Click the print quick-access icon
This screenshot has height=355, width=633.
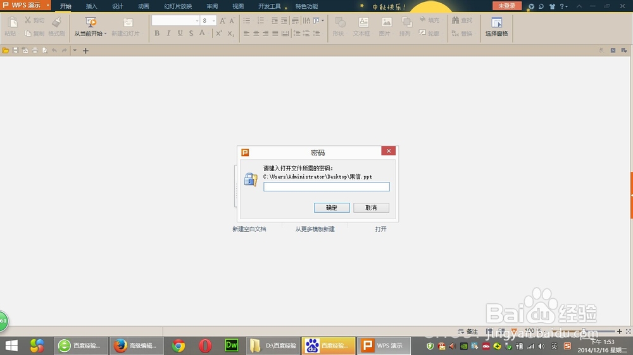[x=35, y=51]
